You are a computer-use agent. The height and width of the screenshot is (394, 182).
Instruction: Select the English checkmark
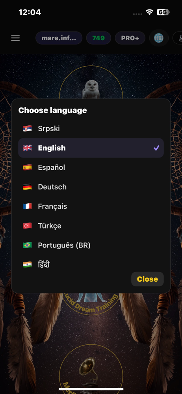156,148
